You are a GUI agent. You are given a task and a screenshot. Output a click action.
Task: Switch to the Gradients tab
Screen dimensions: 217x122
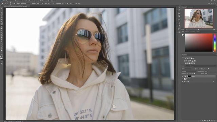click(x=193, y=32)
